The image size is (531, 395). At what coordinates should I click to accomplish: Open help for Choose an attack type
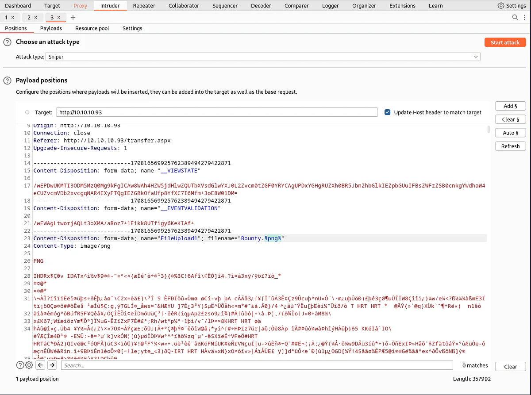tap(7, 42)
